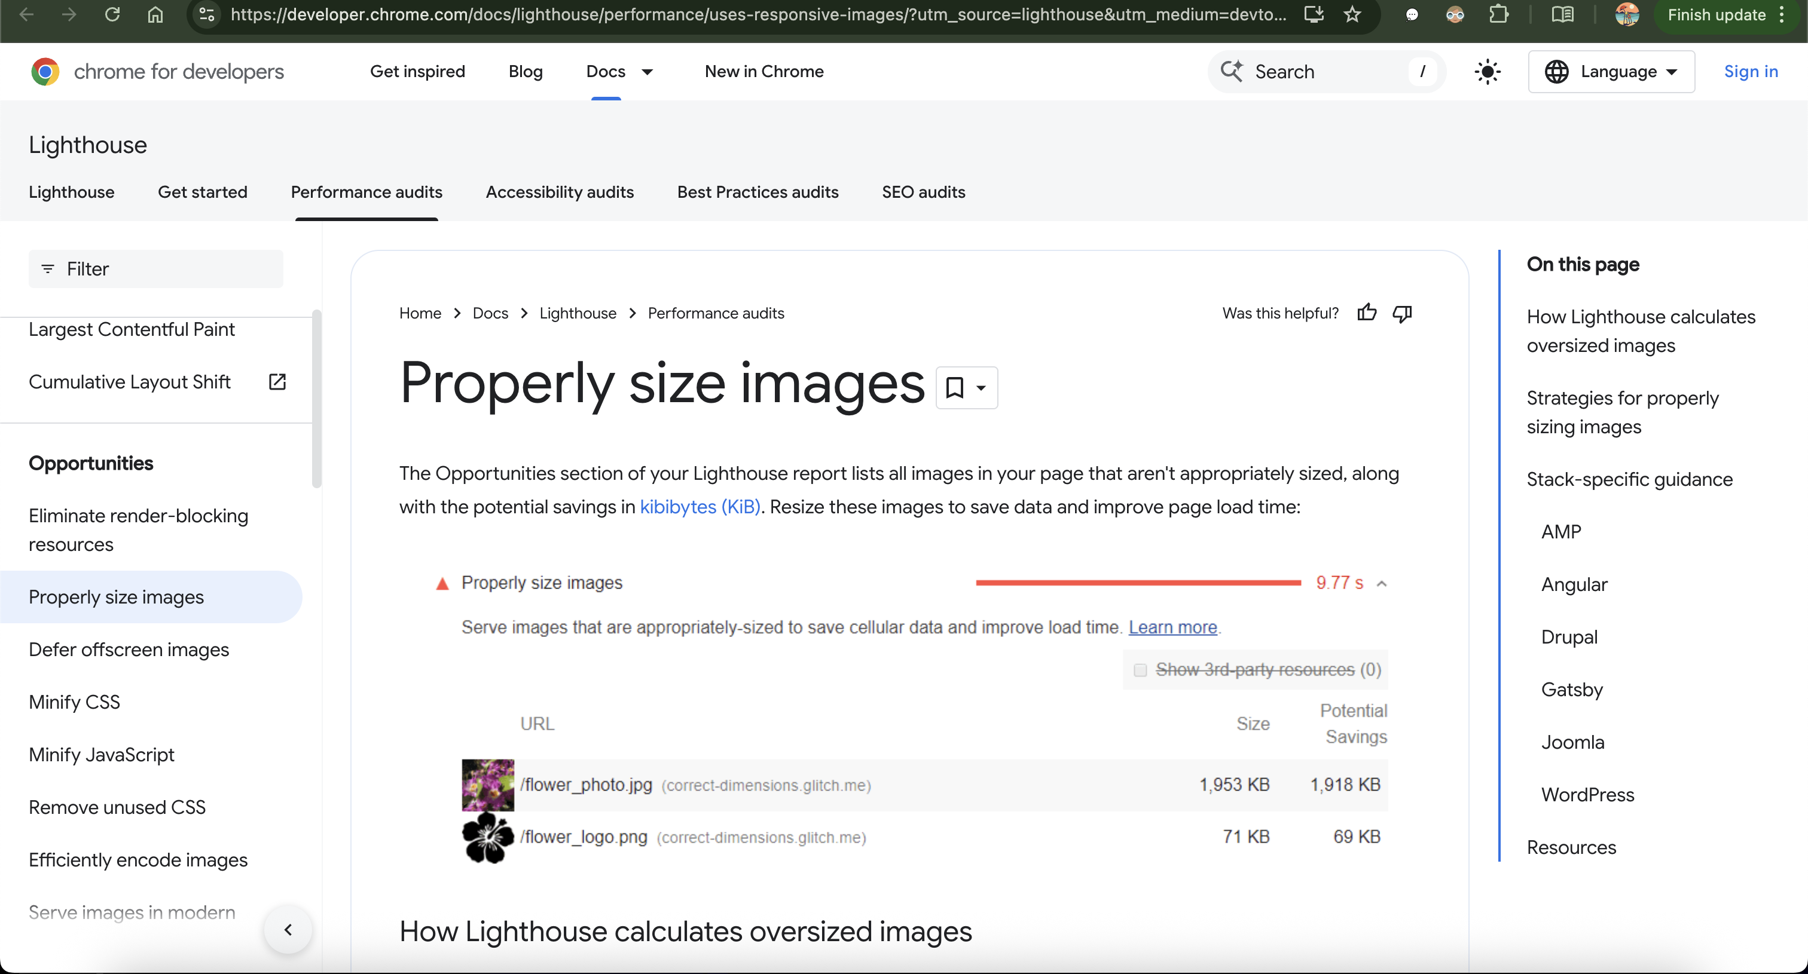Screen dimensions: 1808x974
Task: Switch to the Get started tab
Action: click(x=203, y=192)
